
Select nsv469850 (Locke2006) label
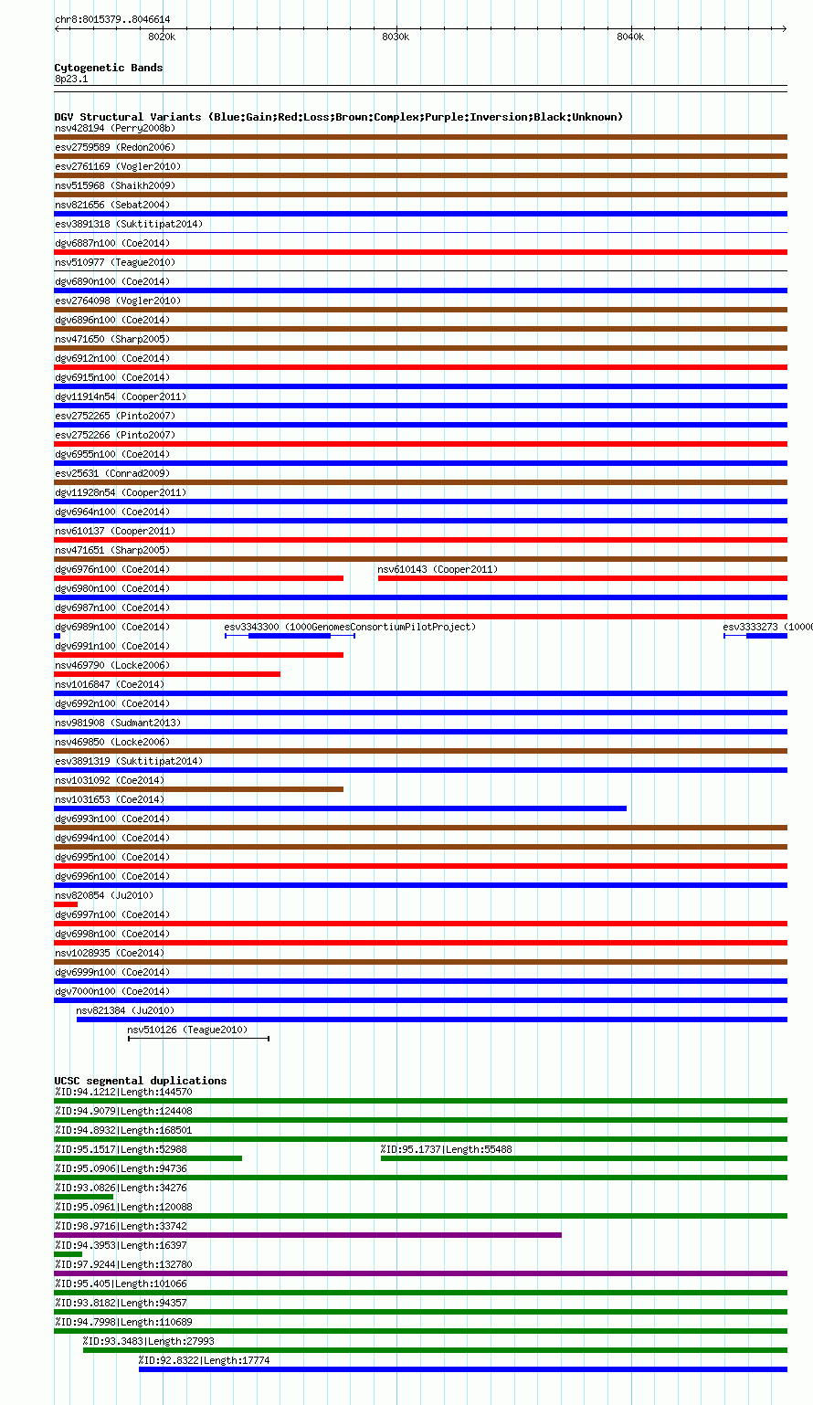[112, 742]
